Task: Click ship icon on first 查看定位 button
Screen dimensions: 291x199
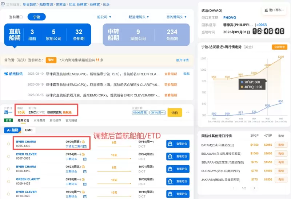Action: coord(170,144)
